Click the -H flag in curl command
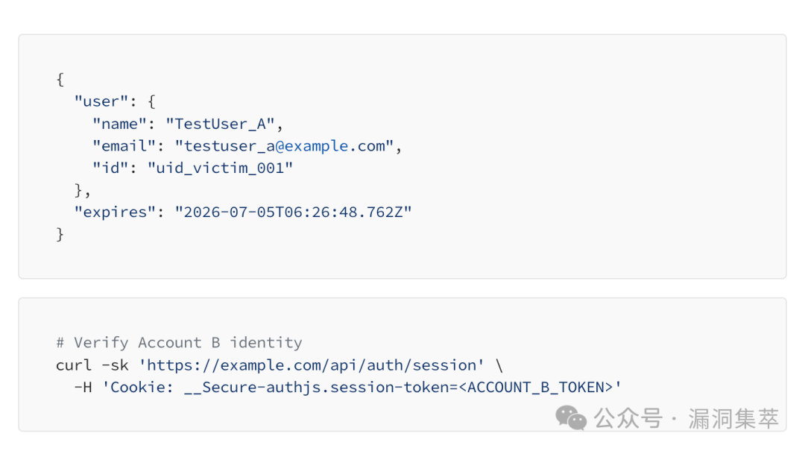This screenshot has width=805, height=451. pyautogui.click(x=83, y=388)
